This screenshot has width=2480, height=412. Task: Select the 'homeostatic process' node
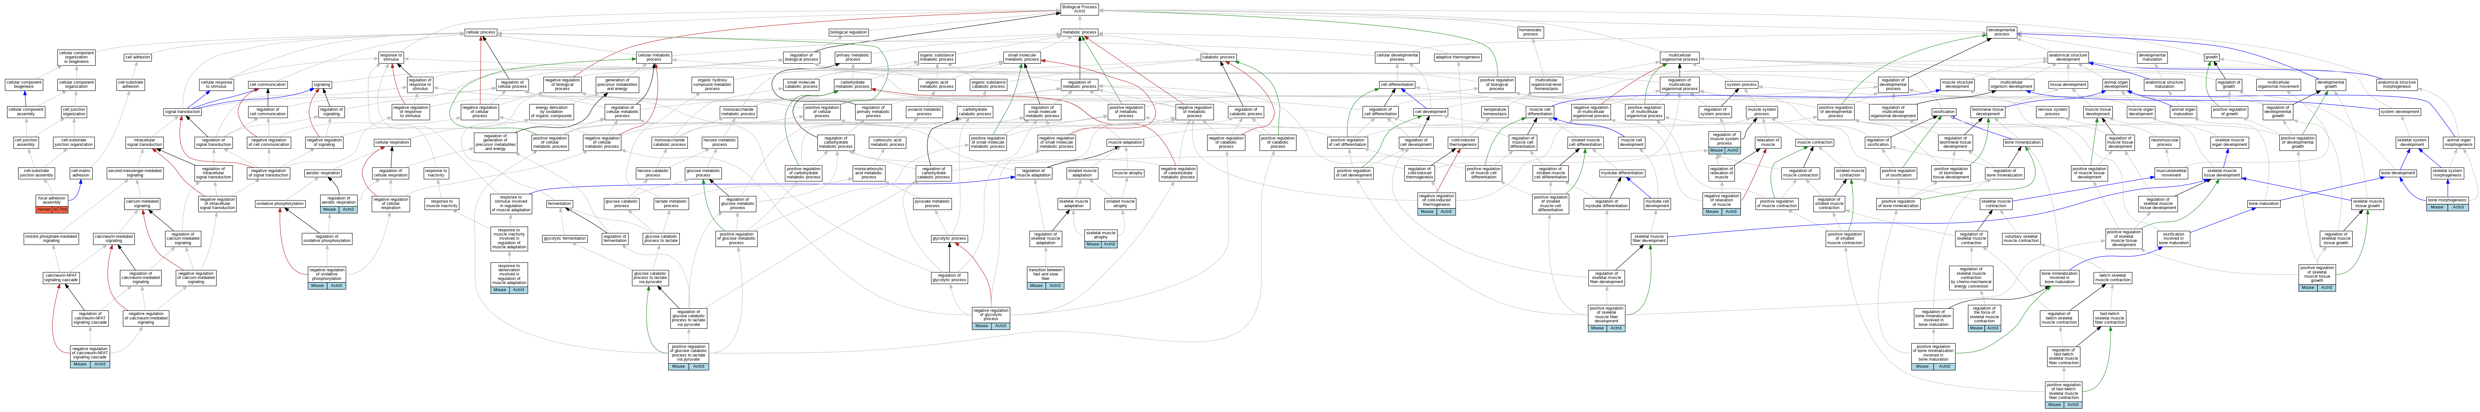tap(1531, 33)
